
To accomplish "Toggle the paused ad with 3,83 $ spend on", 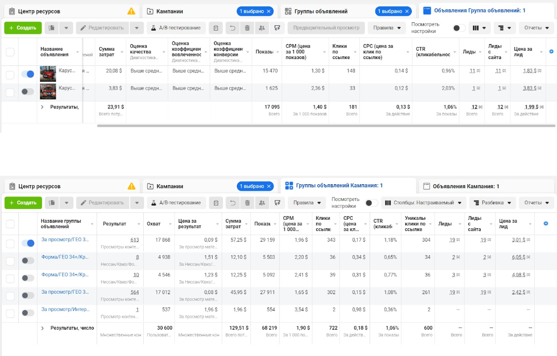I will pos(28,92).
